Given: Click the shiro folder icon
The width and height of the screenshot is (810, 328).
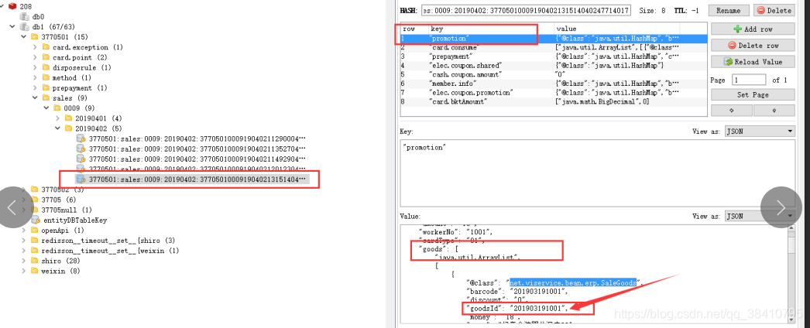Looking at the screenshot, I should click(x=35, y=261).
